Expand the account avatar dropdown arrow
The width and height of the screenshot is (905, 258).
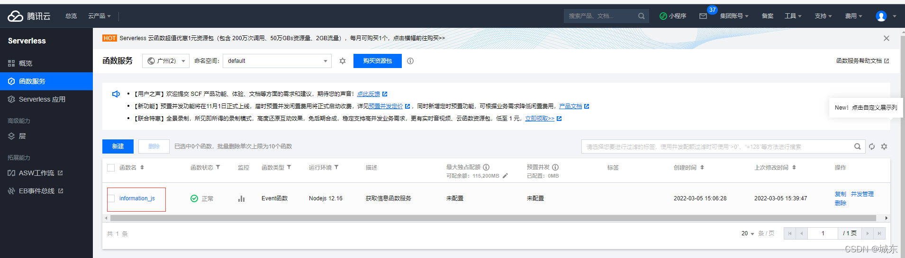coord(895,16)
